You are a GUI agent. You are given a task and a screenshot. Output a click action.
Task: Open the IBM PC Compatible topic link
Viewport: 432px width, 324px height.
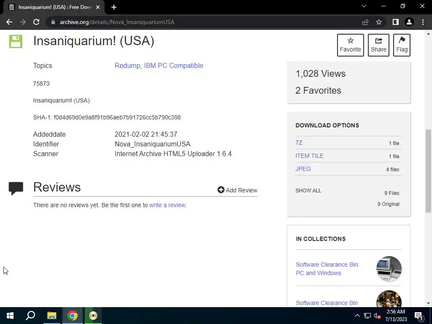[173, 65]
